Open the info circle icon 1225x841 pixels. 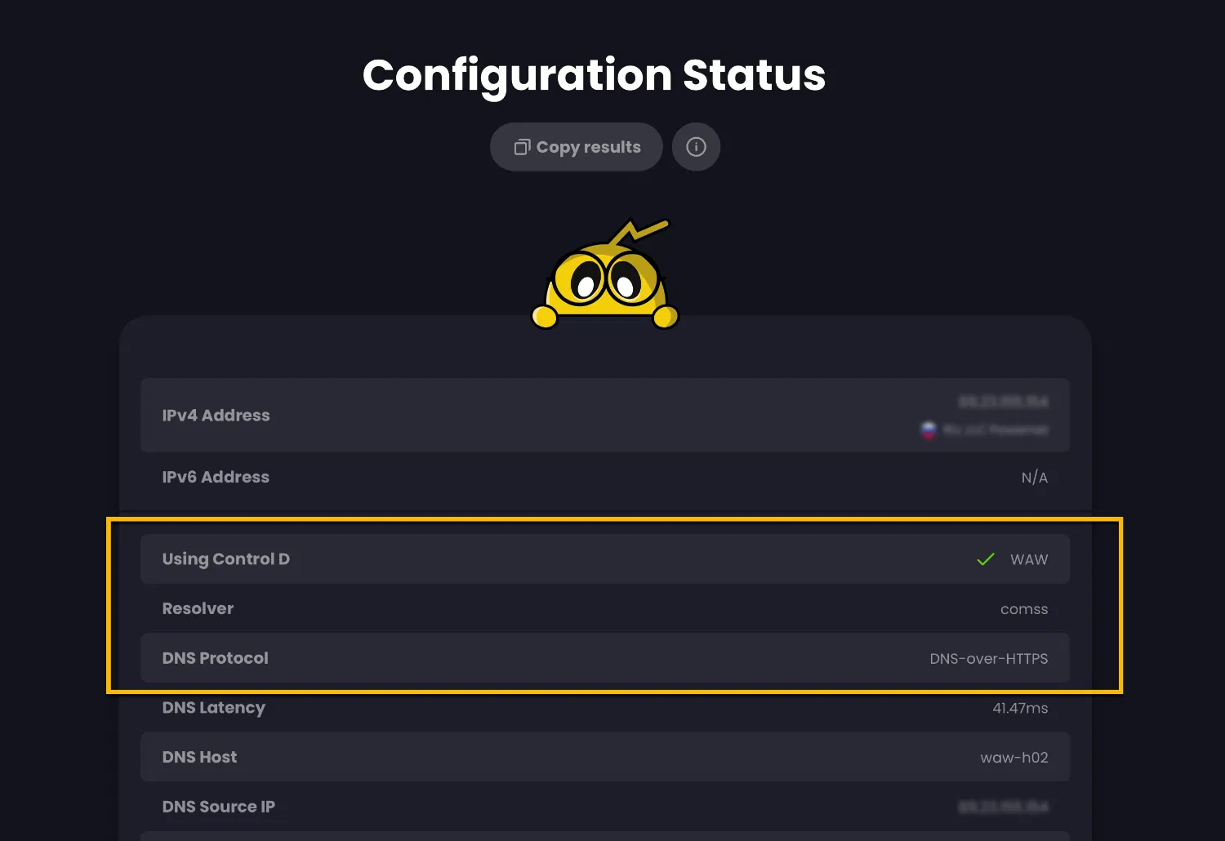696,147
